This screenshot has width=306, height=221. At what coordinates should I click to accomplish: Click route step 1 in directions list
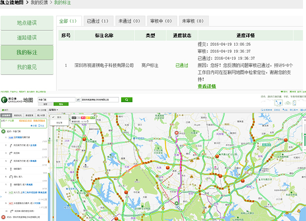pyautogui.click(x=23, y=138)
